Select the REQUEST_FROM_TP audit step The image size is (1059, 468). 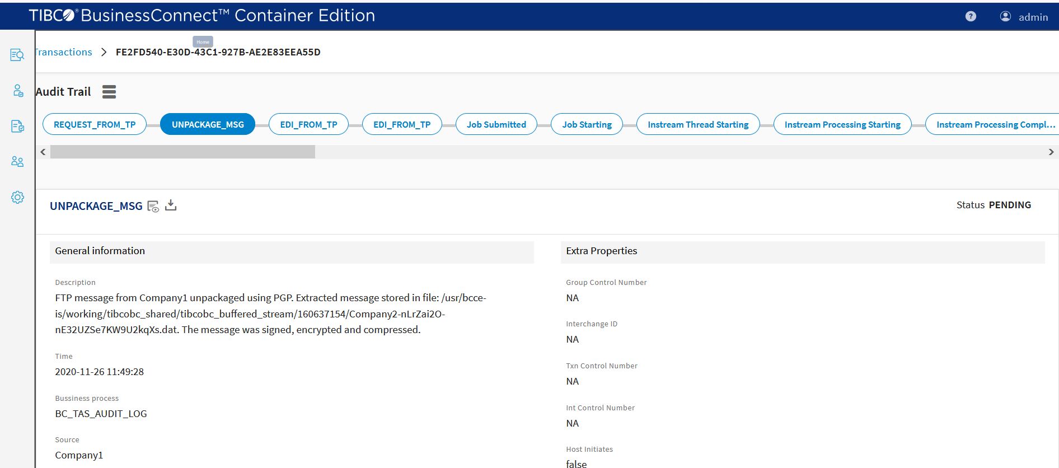[x=95, y=124]
